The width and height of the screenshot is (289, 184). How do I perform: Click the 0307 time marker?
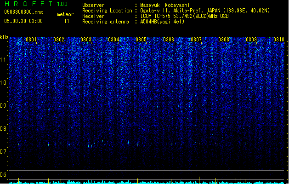(196, 40)
